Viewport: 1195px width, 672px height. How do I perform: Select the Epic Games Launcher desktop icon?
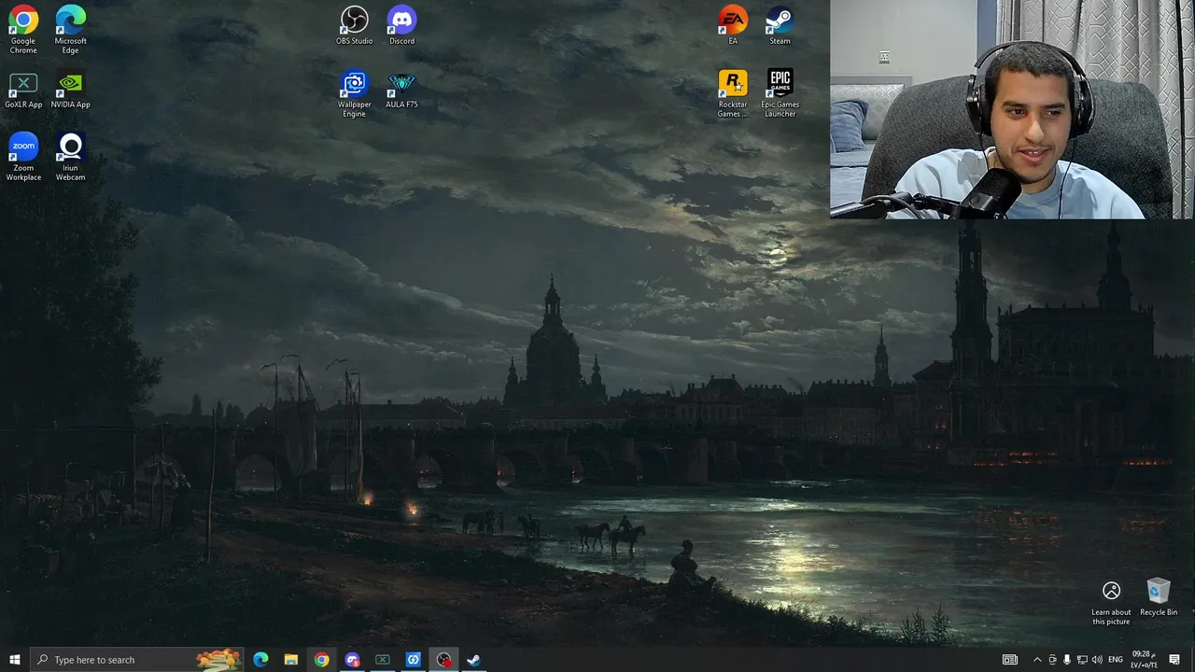point(780,93)
